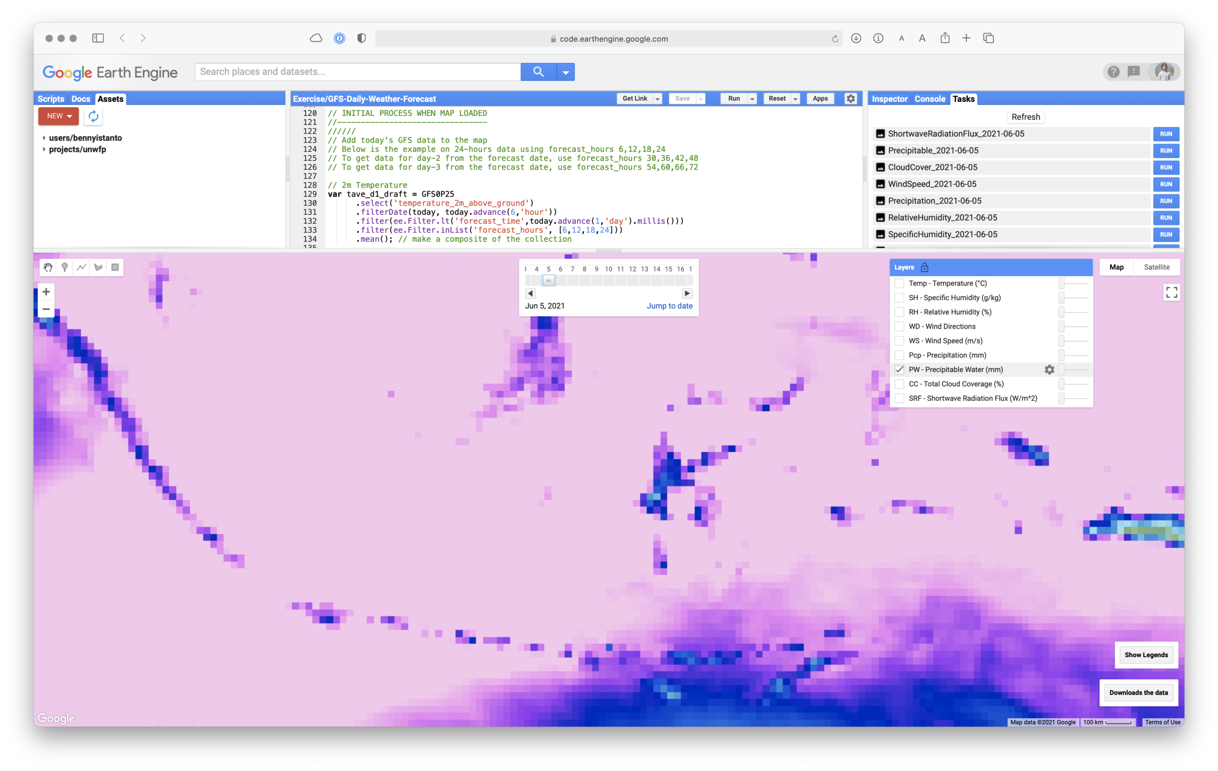
Task: Enable the WS - Wind Speed layer
Action: 899,341
